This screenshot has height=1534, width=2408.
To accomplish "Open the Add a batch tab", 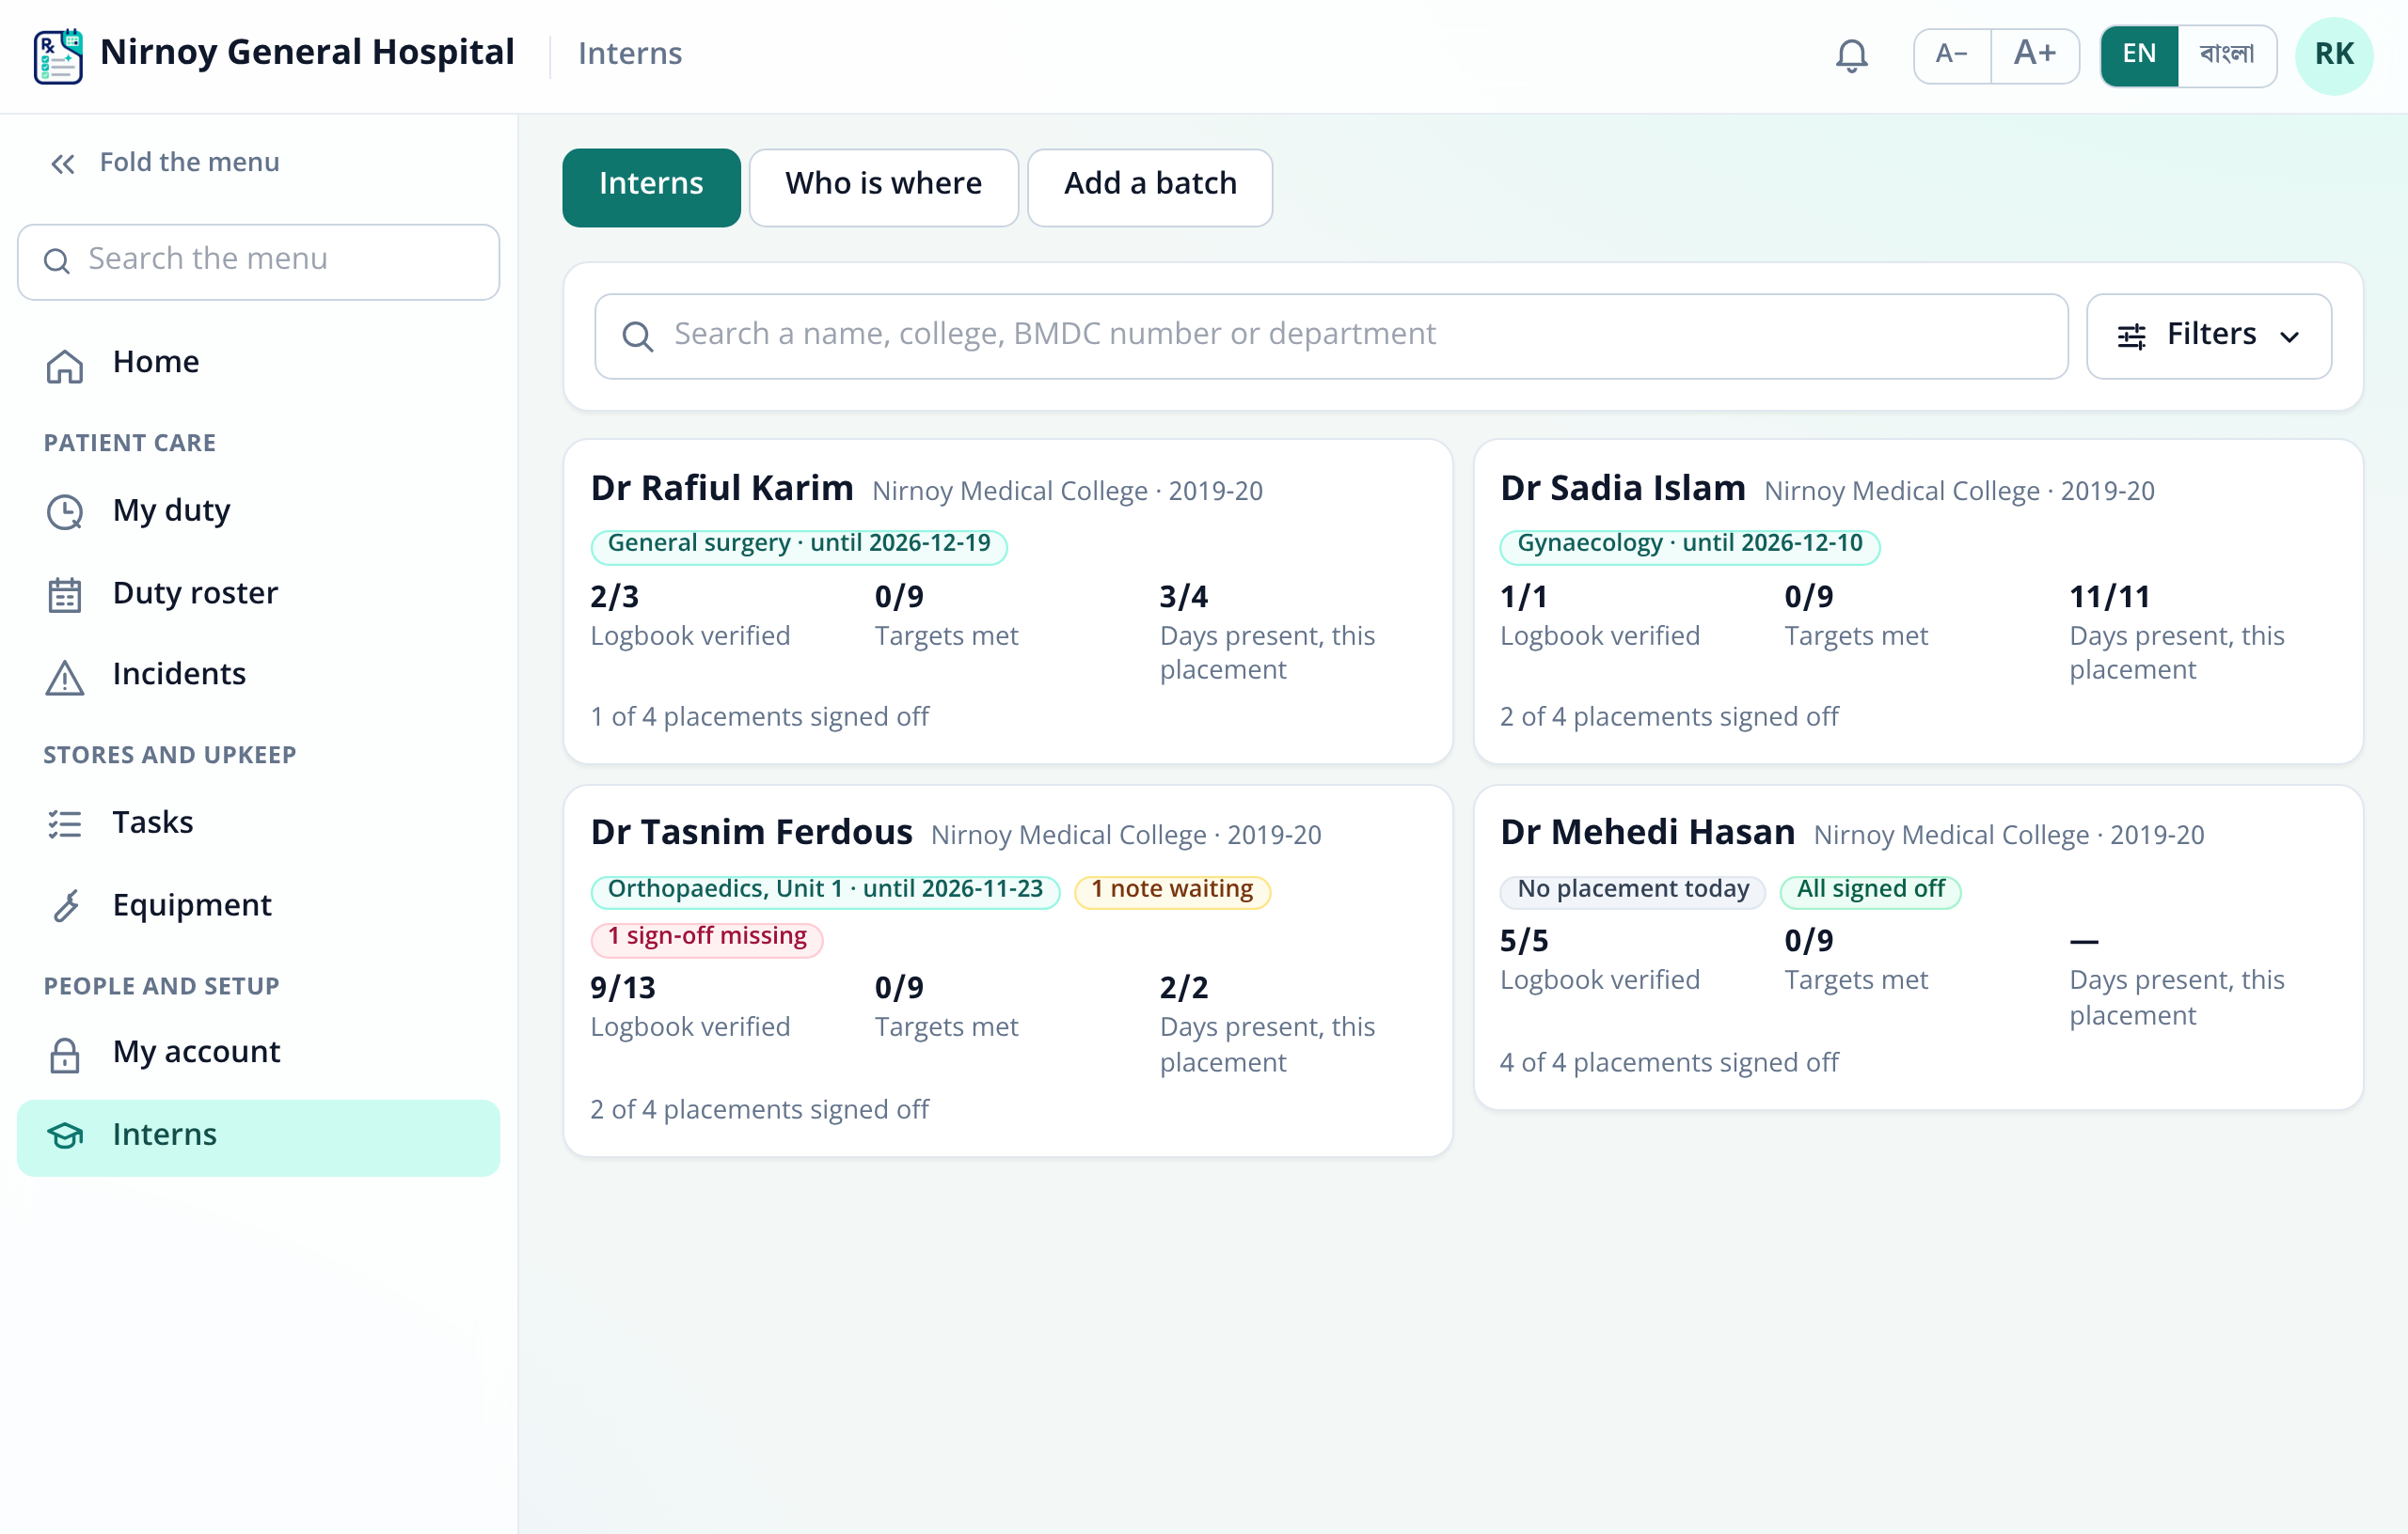I will pos(1149,187).
